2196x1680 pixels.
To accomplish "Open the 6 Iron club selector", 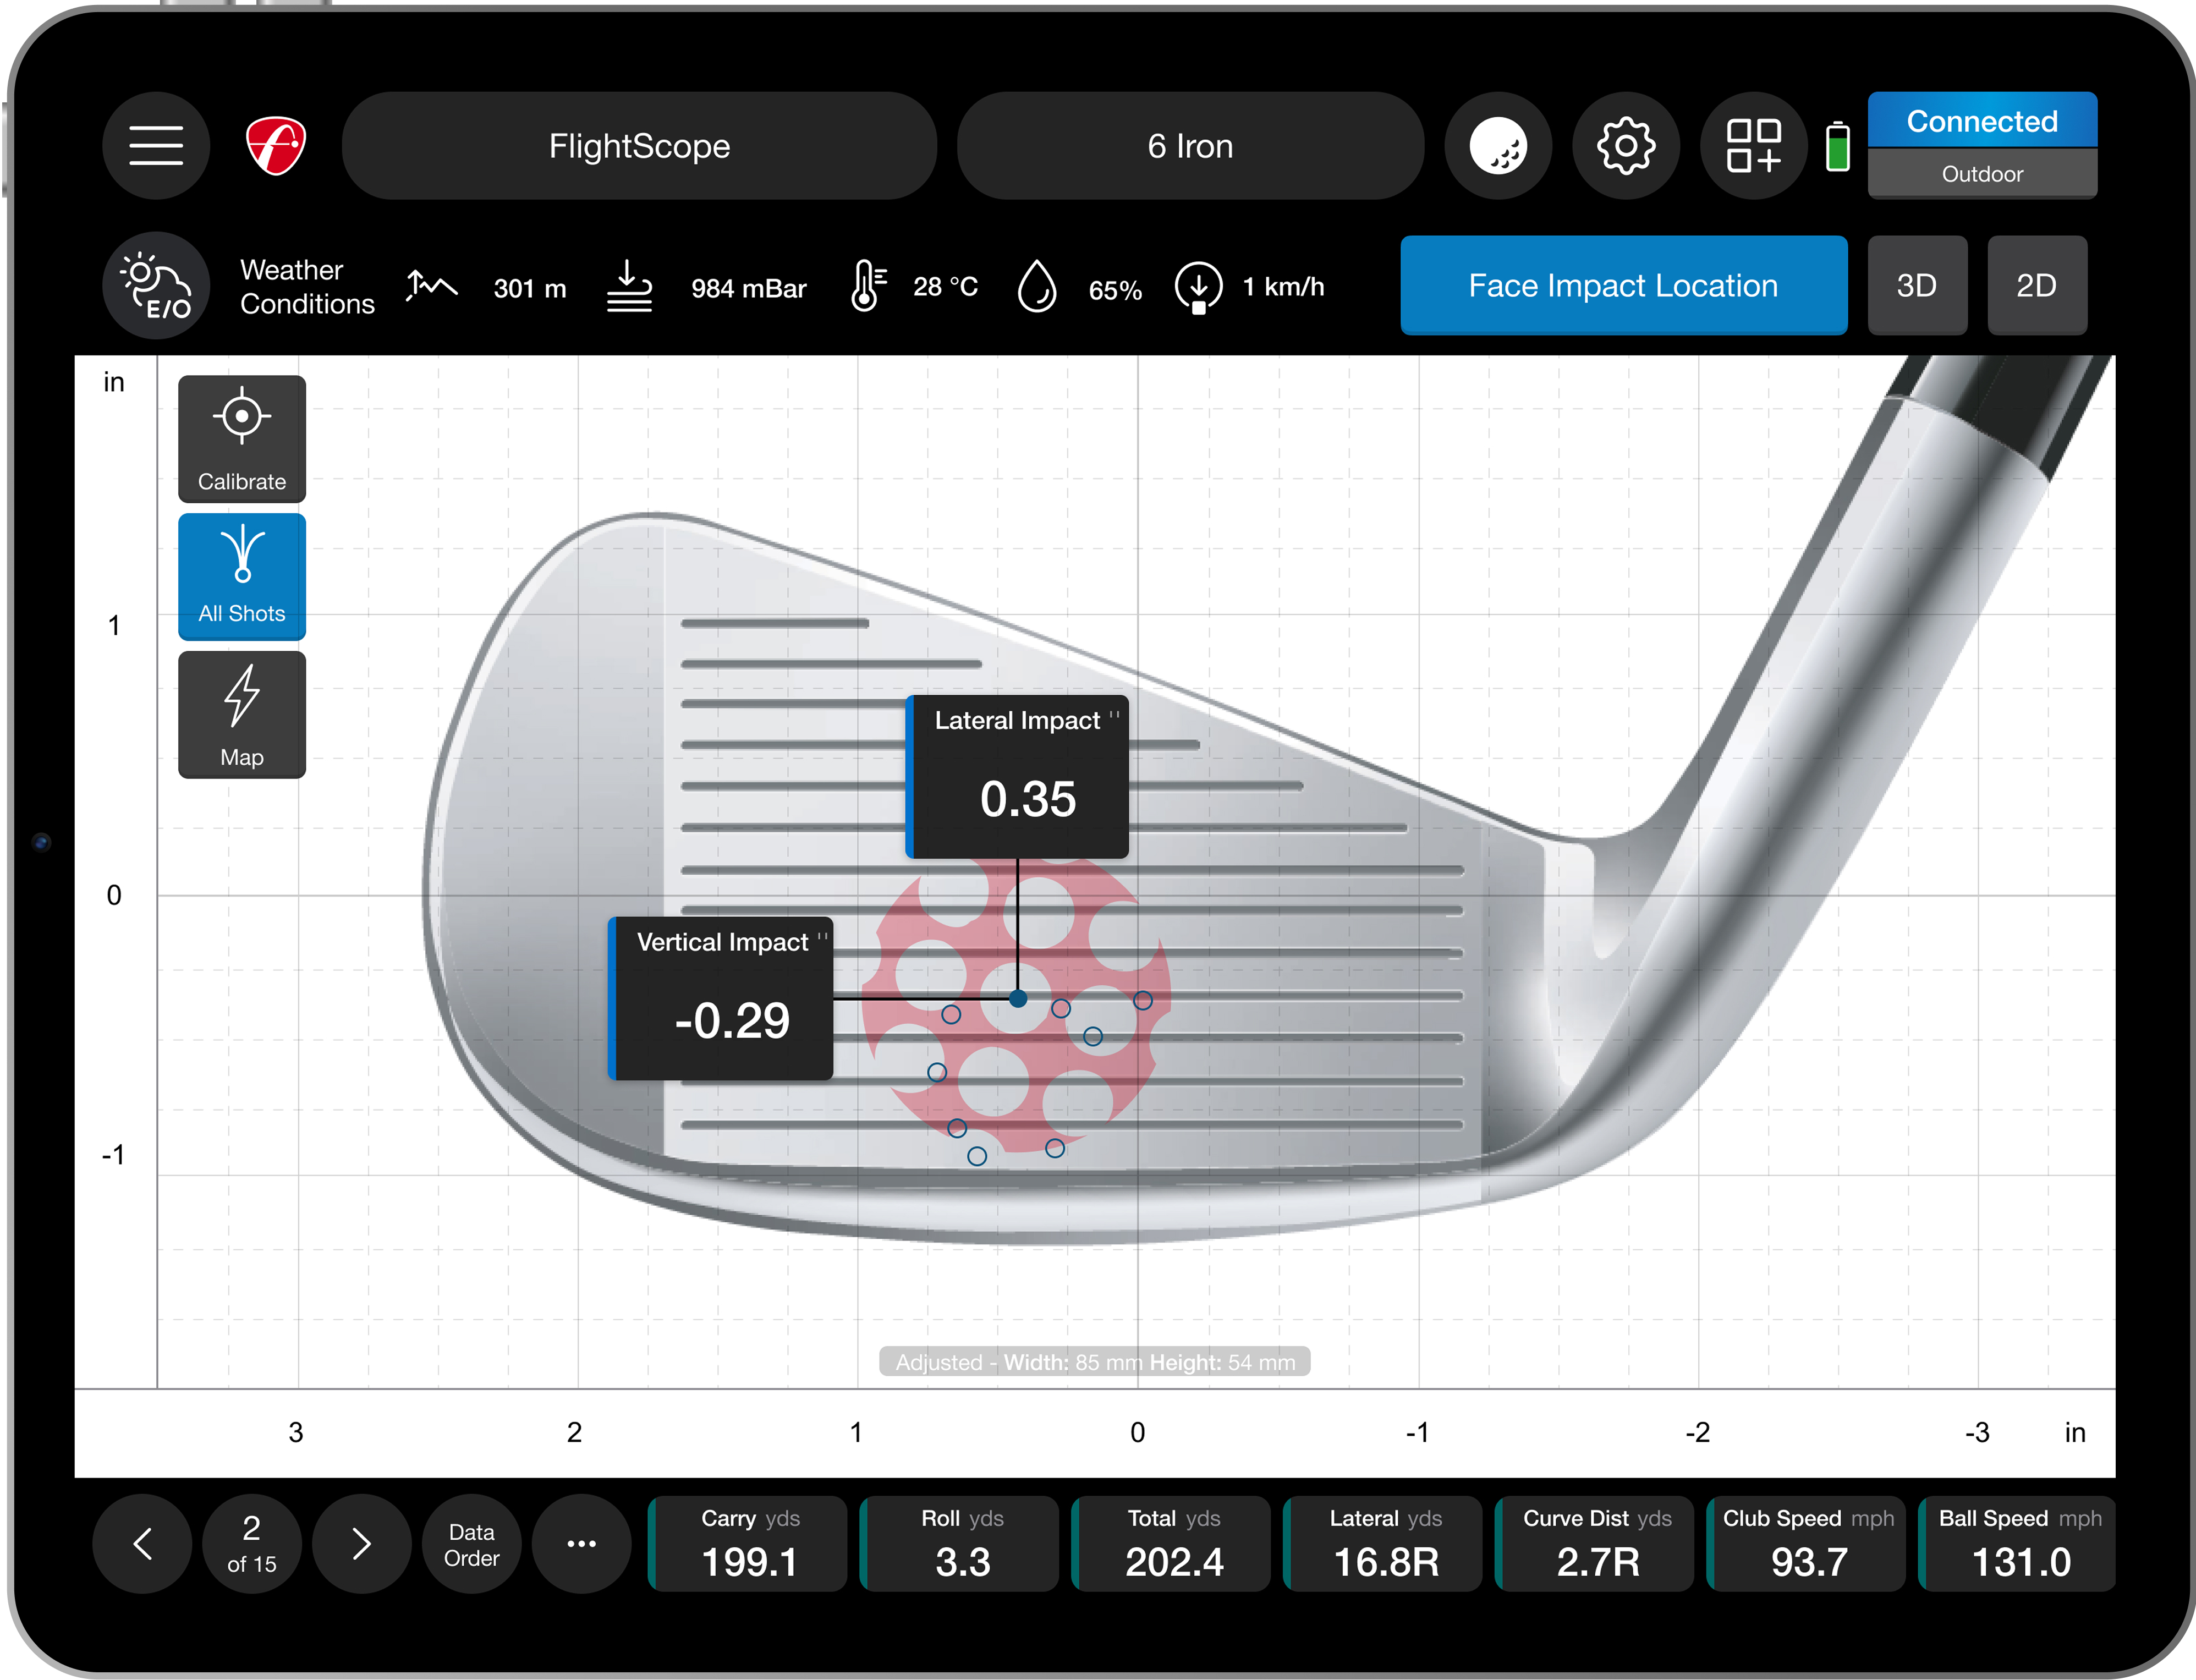I will click(1189, 146).
